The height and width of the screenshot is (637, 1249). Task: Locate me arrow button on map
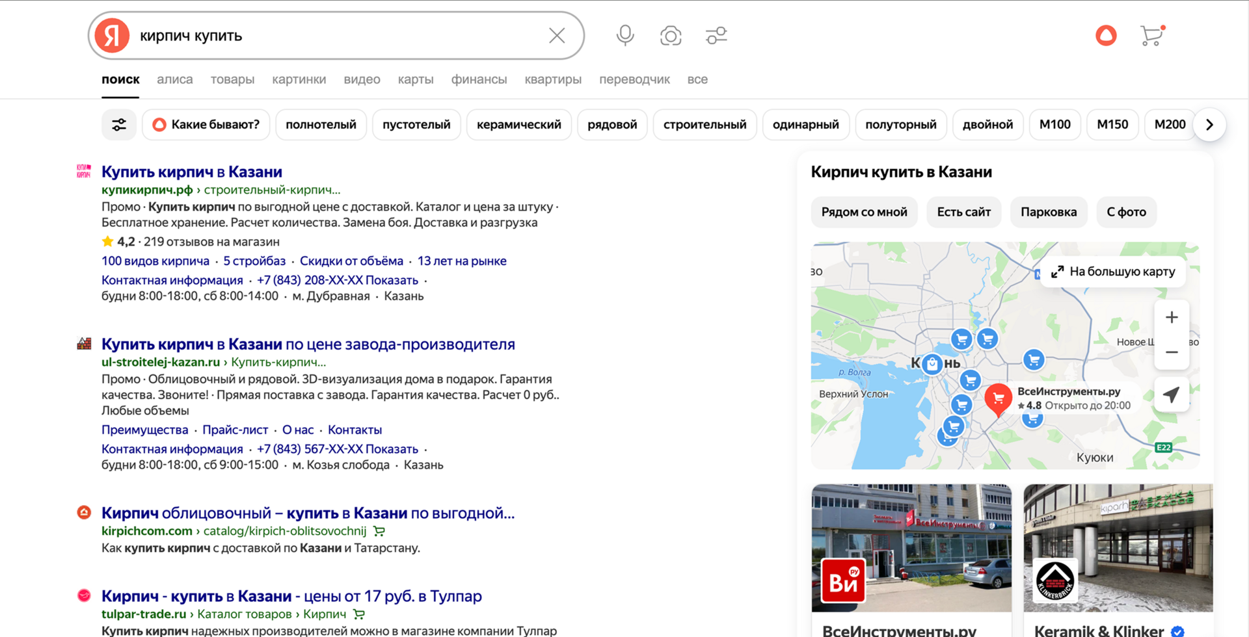[1172, 394]
